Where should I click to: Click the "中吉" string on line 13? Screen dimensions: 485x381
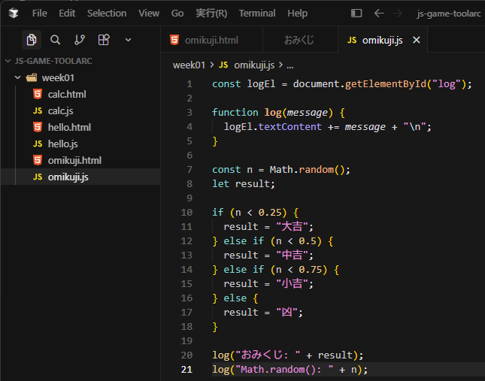[x=292, y=256]
